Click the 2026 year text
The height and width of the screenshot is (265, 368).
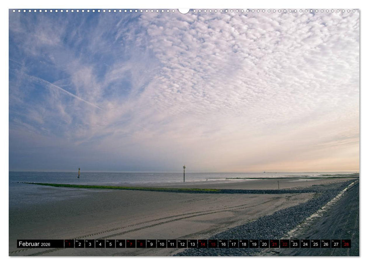pyautogui.click(x=45, y=244)
